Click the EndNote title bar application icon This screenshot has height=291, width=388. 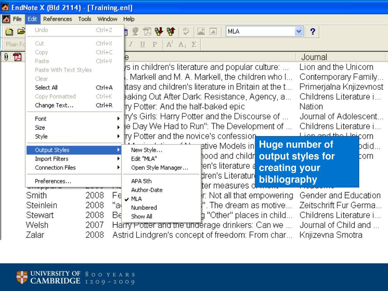point(5,8)
